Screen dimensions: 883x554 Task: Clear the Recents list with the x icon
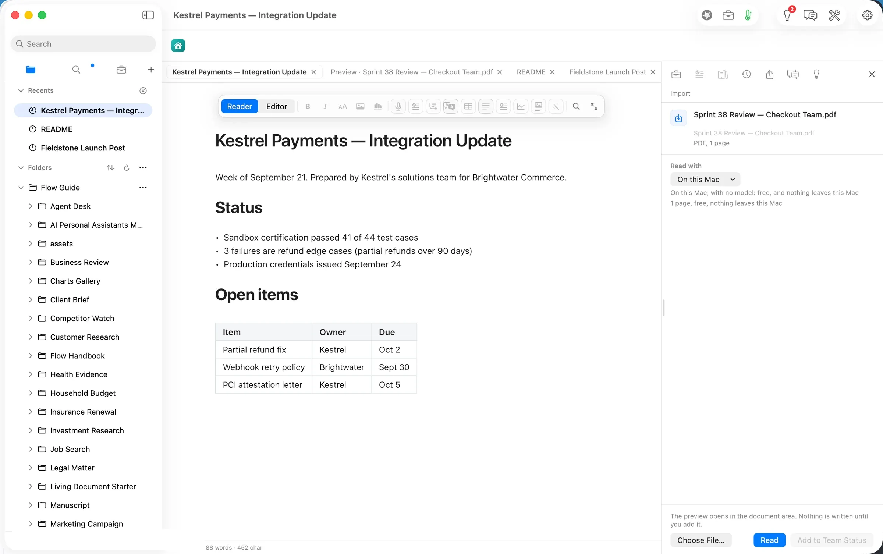pos(143,90)
